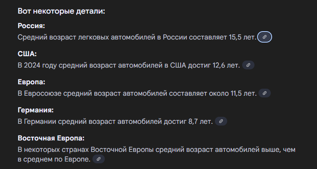Click the 'Восточная Европа:' heading
The width and height of the screenshot is (317, 169).
coord(51,138)
